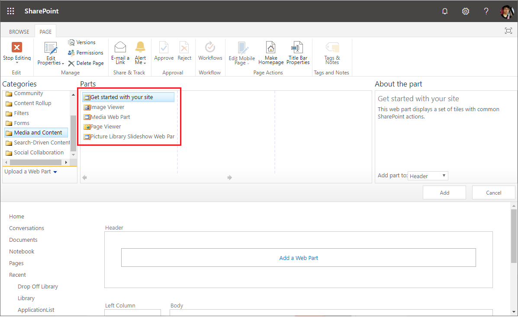Click the Tags & Notes icon
Viewport: 518px width, 317px height.
(332, 48)
